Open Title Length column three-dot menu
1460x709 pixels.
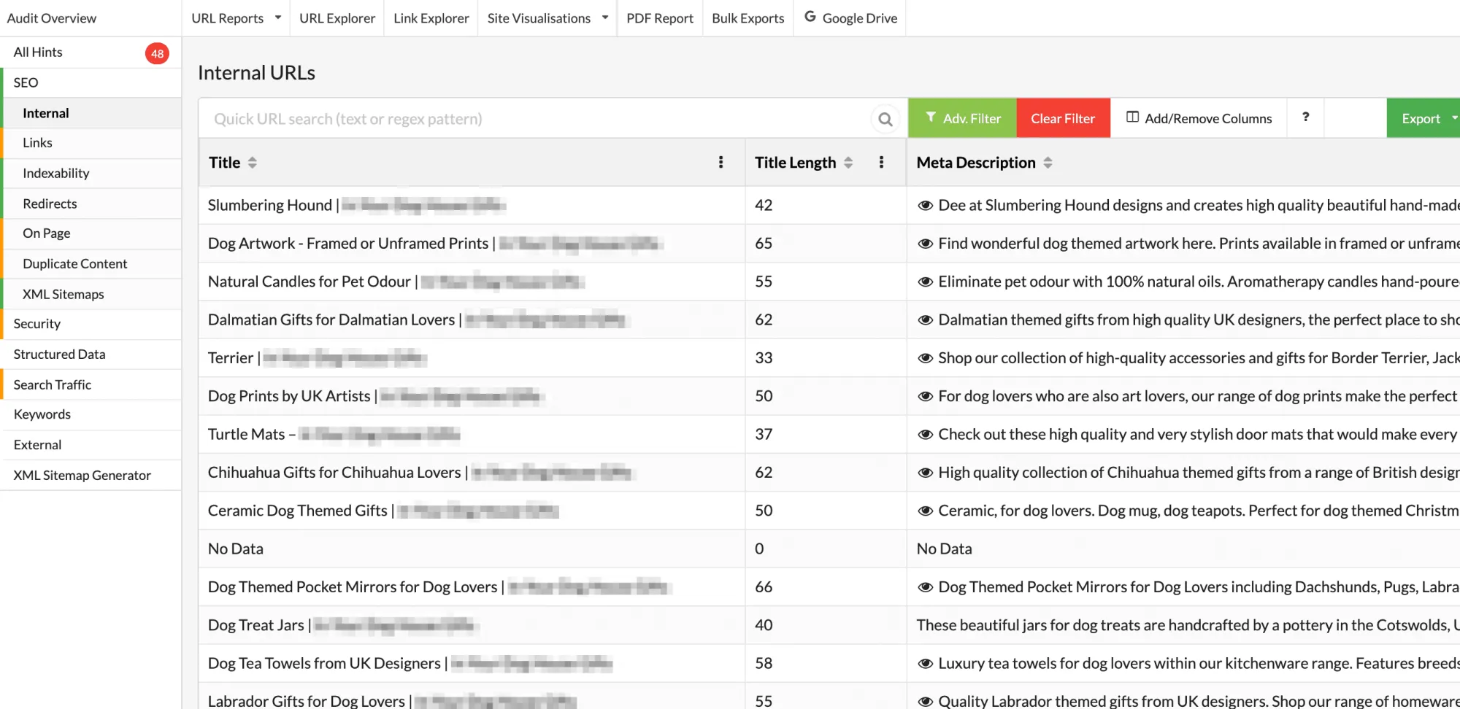(x=881, y=162)
